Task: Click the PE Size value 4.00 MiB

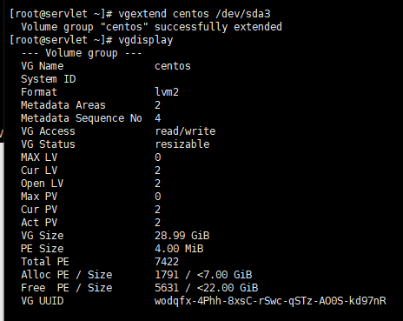Action: click(x=179, y=249)
